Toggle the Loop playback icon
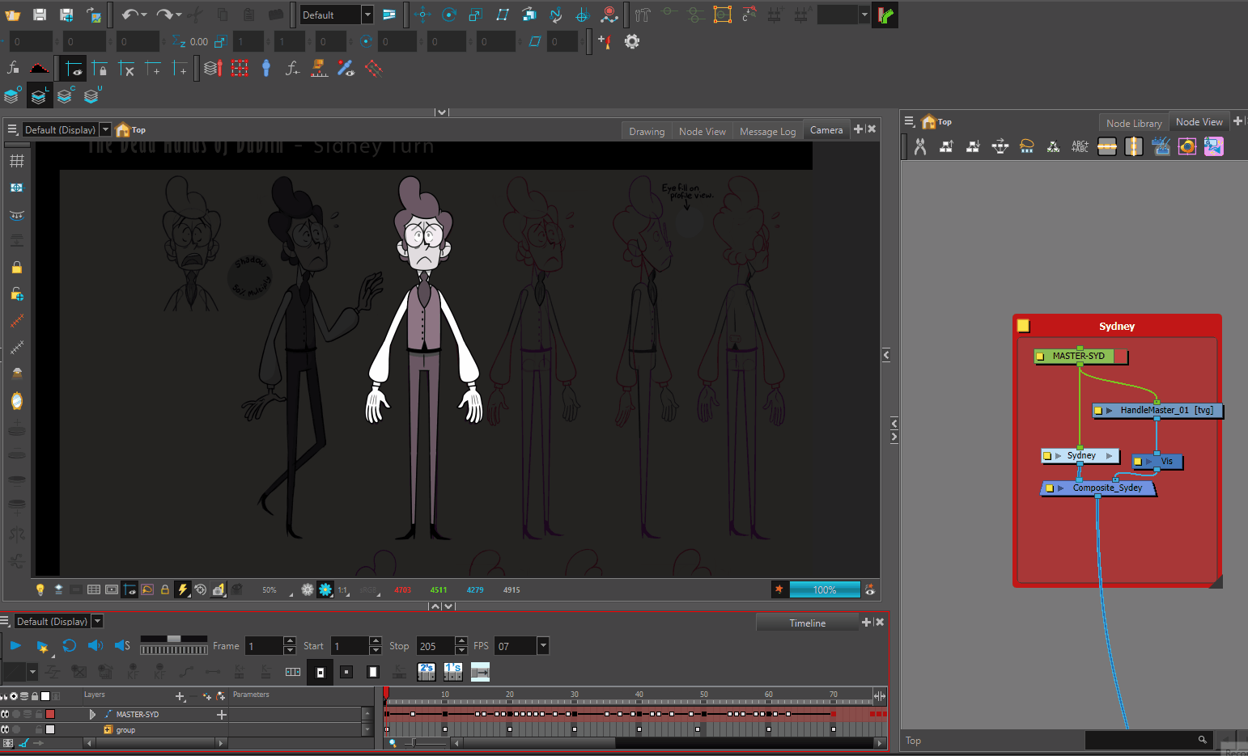The height and width of the screenshot is (756, 1248). click(70, 645)
